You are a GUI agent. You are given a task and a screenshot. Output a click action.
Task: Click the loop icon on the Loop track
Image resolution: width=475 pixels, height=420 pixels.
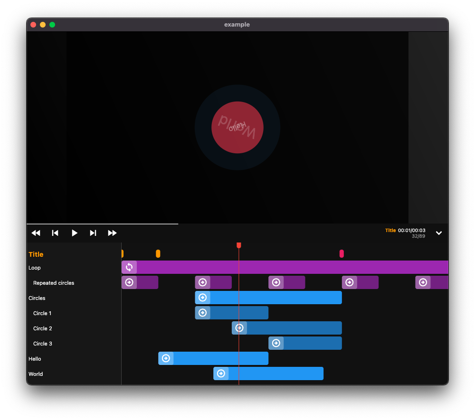coord(129,267)
